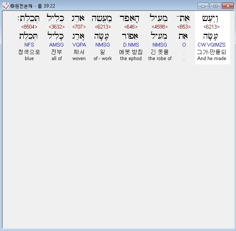Click the English gloss 'the ephod'
Image resolution: width=236 pixels, height=231 pixels.
click(131, 58)
